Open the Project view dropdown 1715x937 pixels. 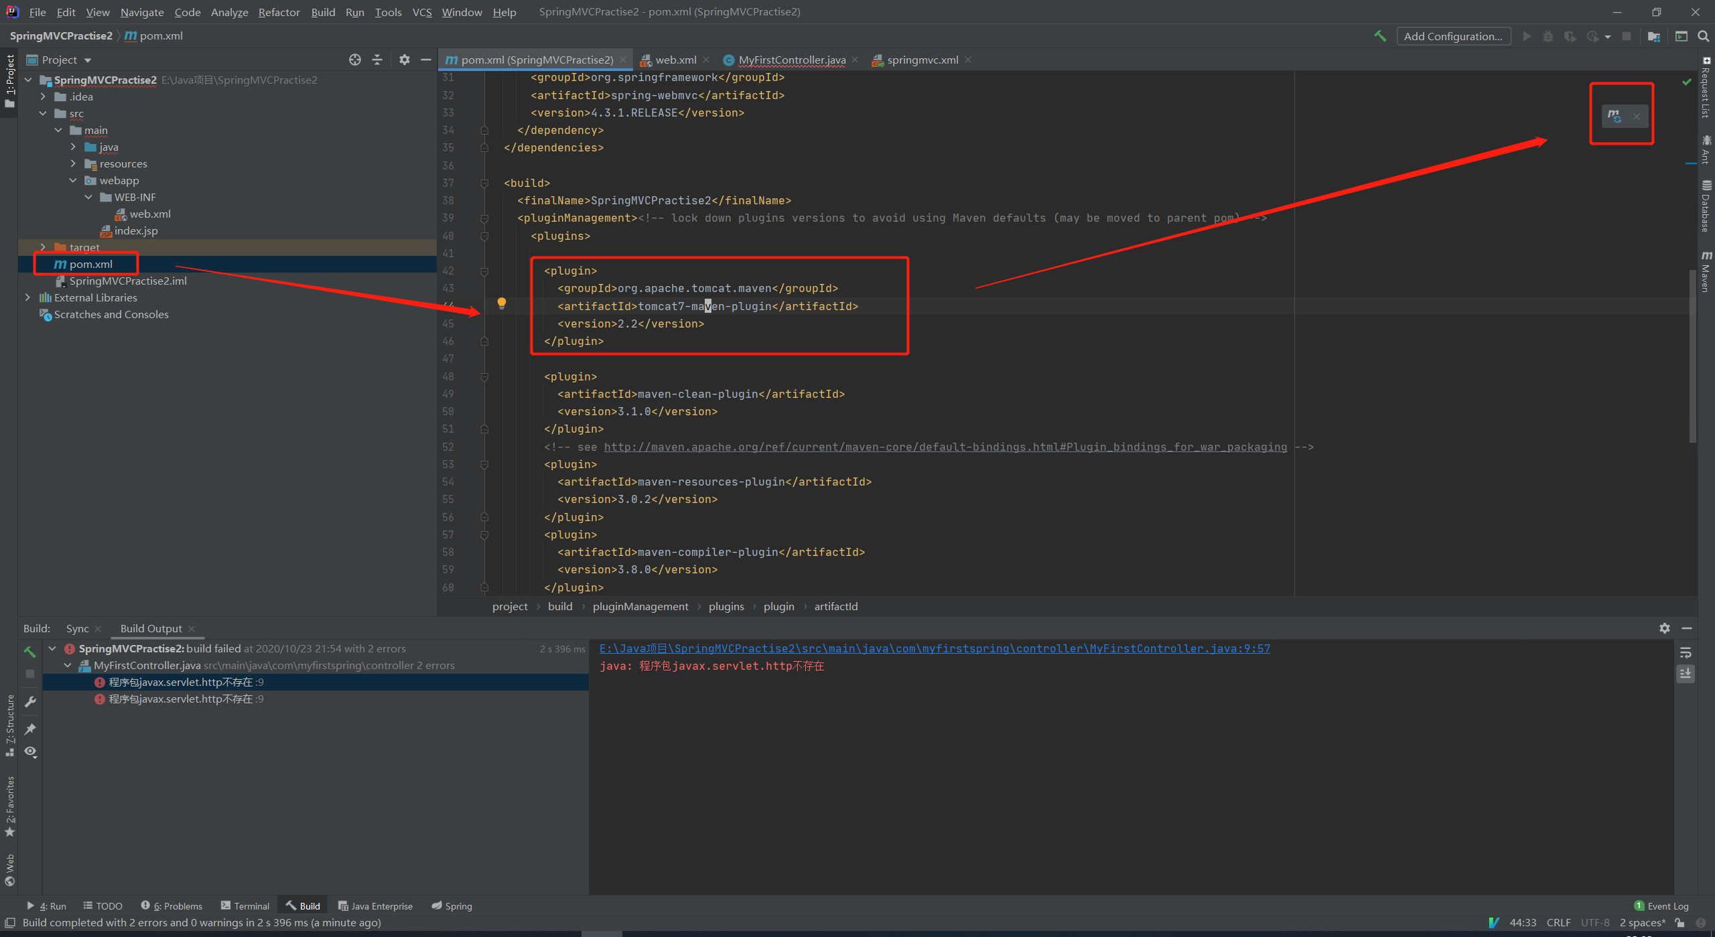(x=88, y=60)
